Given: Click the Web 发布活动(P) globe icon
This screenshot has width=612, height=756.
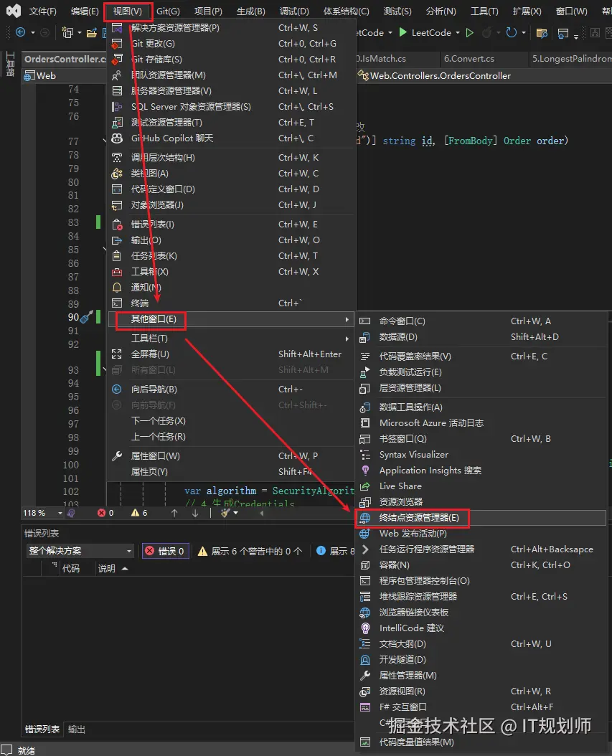Looking at the screenshot, I should click(365, 534).
